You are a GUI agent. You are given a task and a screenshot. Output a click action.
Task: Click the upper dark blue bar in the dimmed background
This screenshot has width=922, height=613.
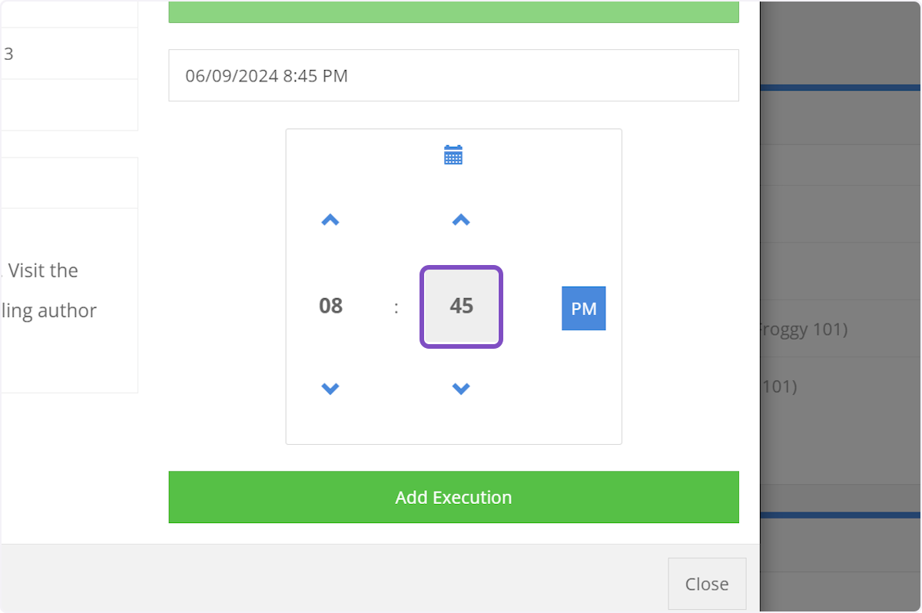click(x=841, y=88)
